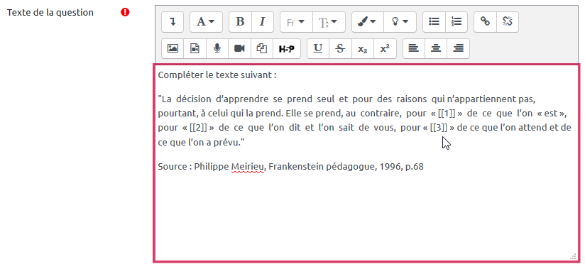Remove hyperlink with unlink icon
Viewport: 585px width, 269px height.
(x=508, y=22)
